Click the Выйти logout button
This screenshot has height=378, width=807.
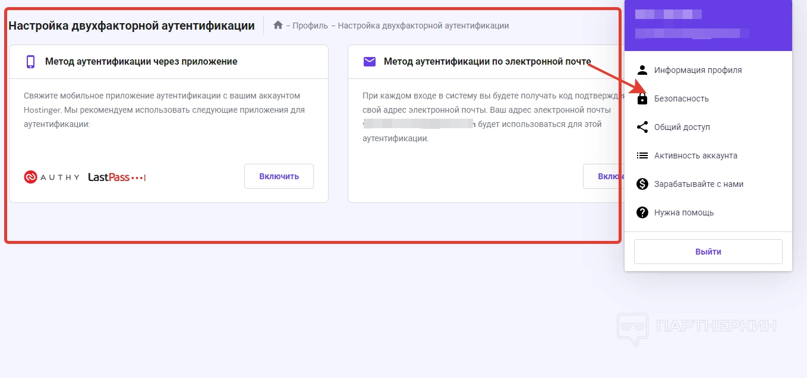coord(708,252)
